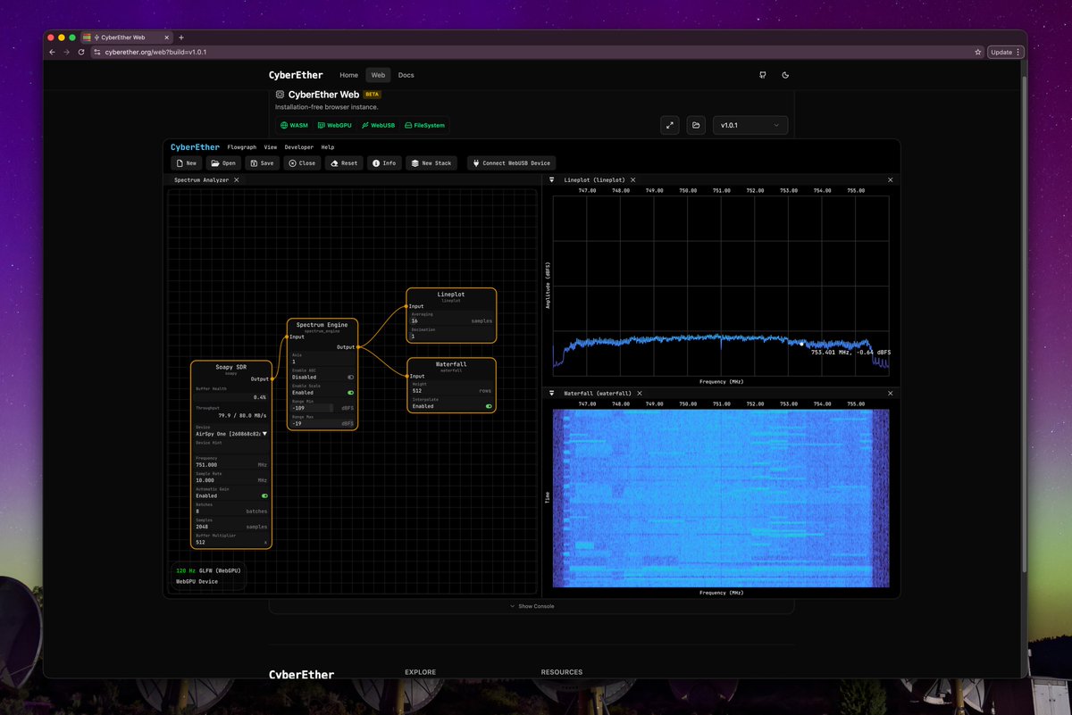Click the WebUSB badge

click(378, 126)
